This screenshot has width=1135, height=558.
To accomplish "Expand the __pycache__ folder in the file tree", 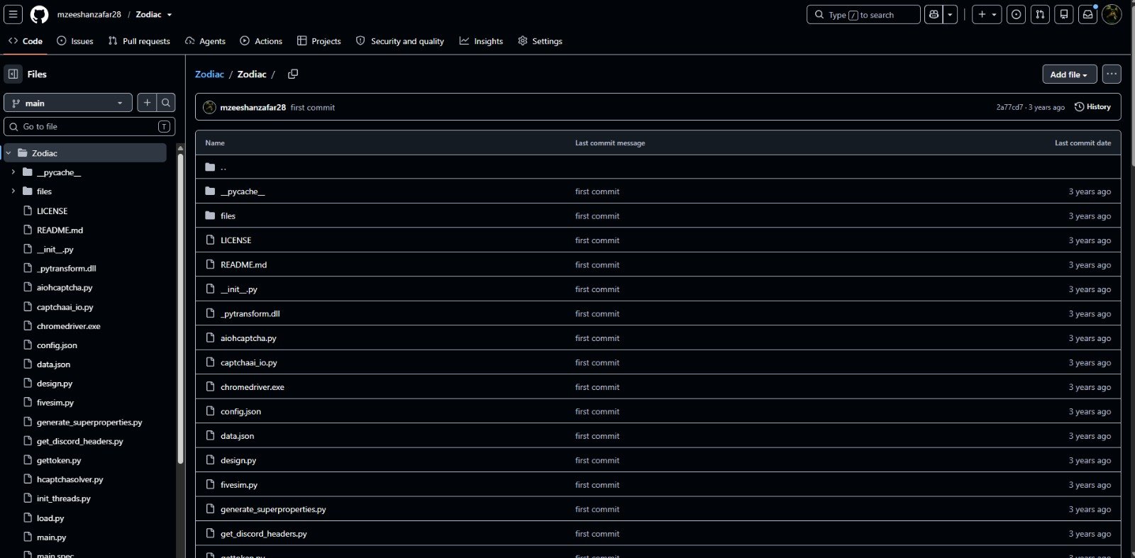I will click(13, 172).
